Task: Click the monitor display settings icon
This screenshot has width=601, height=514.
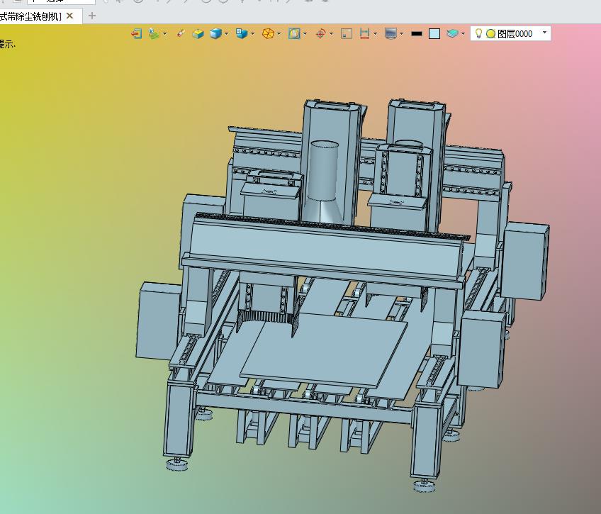Action: click(x=391, y=34)
